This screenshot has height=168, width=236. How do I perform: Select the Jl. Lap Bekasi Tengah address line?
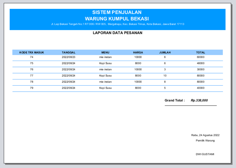(x=118, y=24)
